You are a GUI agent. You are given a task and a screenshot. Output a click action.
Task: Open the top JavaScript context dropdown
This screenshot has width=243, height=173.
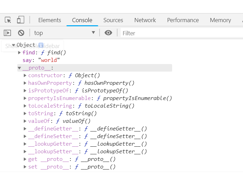(x=65, y=33)
